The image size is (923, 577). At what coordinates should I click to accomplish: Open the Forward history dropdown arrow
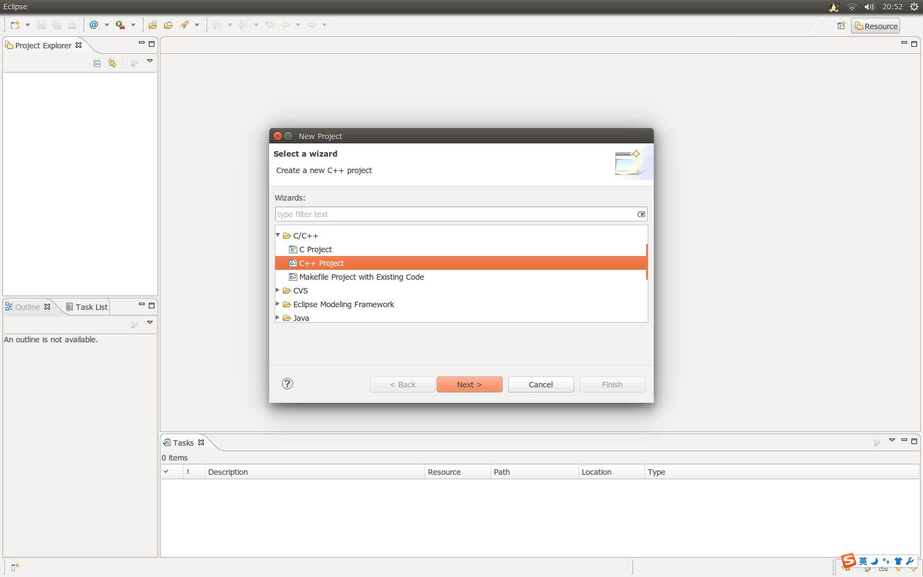tap(324, 25)
